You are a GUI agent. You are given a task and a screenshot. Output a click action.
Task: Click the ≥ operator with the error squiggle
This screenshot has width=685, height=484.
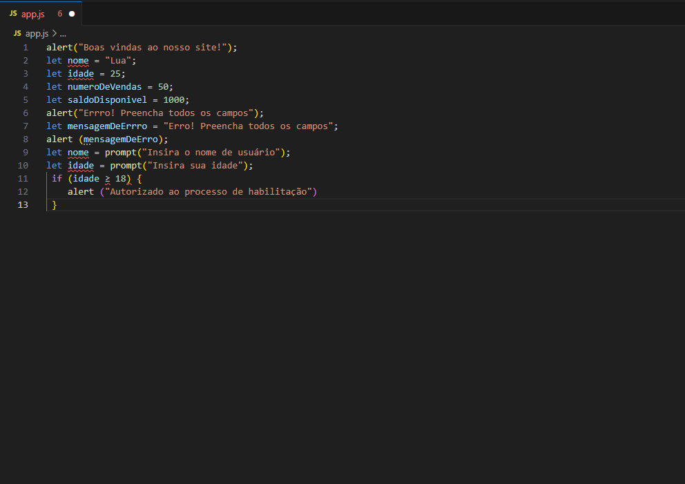108,179
